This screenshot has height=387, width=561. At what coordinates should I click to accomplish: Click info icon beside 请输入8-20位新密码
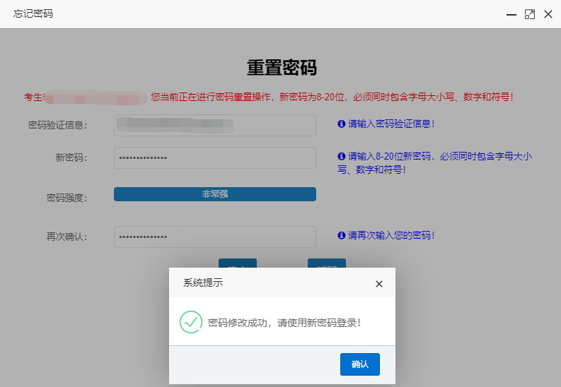click(x=341, y=156)
